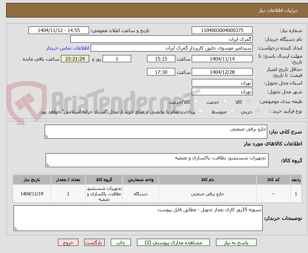308x253 pixels.
Task: Select the جزیی purchase type radio
Action: click(258, 110)
